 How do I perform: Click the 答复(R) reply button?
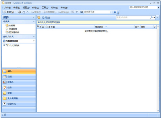tap(36, 12)
